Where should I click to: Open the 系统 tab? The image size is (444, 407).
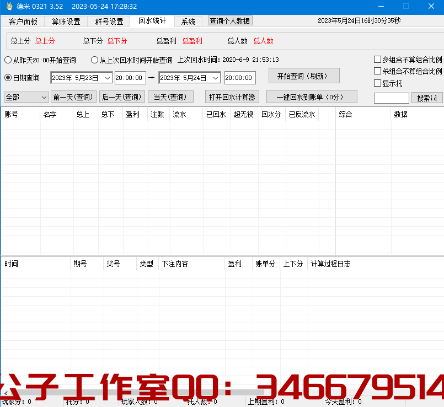click(x=188, y=22)
